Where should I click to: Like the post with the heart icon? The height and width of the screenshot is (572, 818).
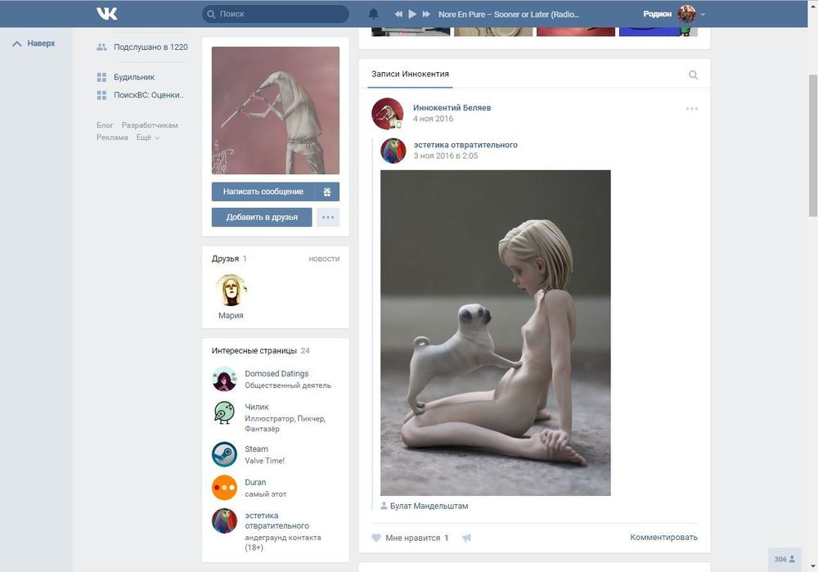(x=376, y=538)
